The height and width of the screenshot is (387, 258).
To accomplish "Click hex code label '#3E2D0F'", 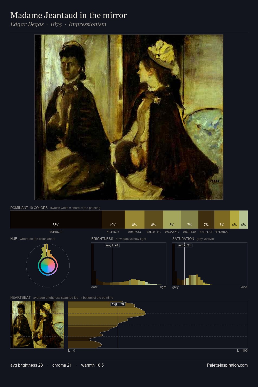I will coord(206,232).
